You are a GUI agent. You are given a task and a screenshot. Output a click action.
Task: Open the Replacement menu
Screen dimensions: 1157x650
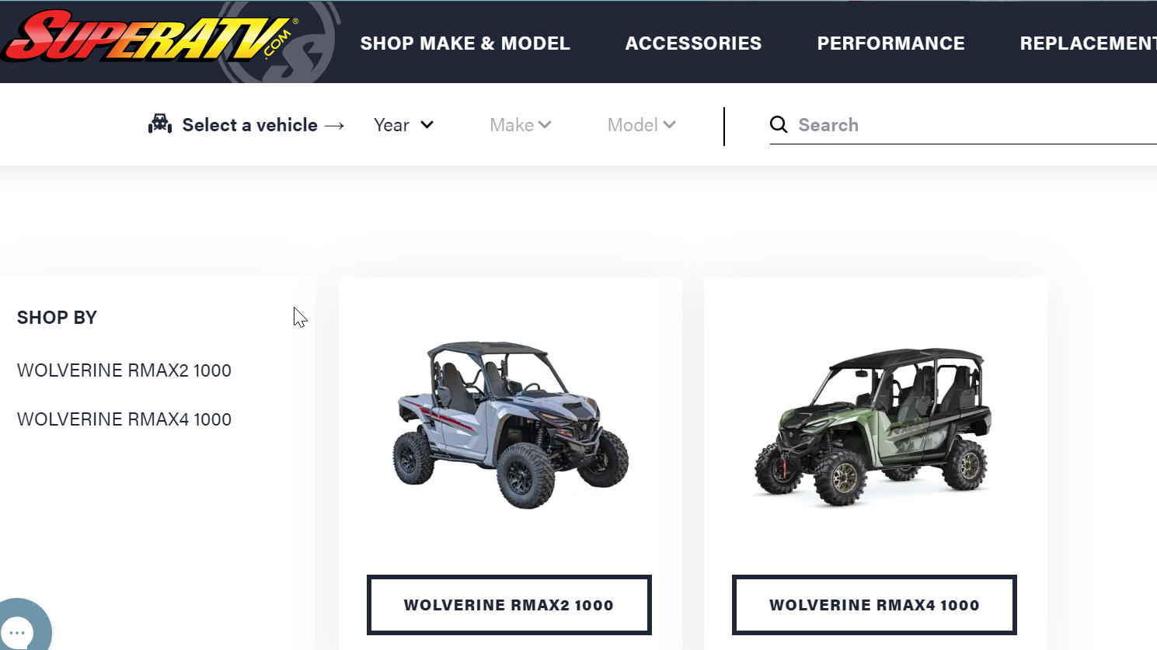tap(1088, 43)
